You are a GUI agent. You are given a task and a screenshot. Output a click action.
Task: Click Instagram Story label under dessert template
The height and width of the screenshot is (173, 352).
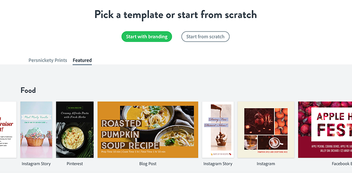(218, 164)
